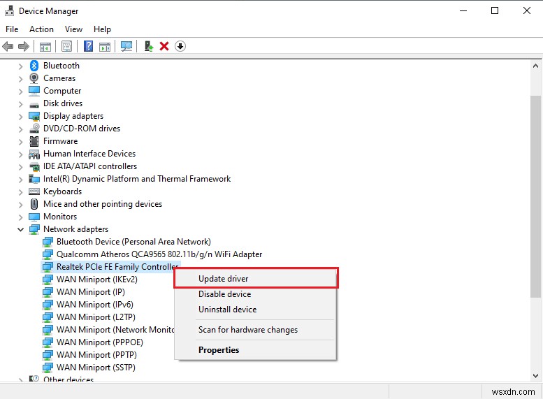Open the Help menu
Image resolution: width=543 pixels, height=399 pixels.
[102, 29]
